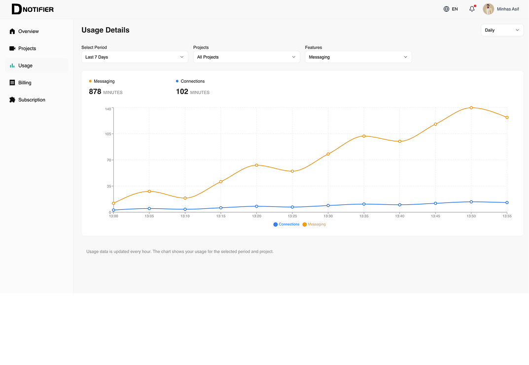Go to the Billing menu item
The image size is (529, 365).
point(25,83)
